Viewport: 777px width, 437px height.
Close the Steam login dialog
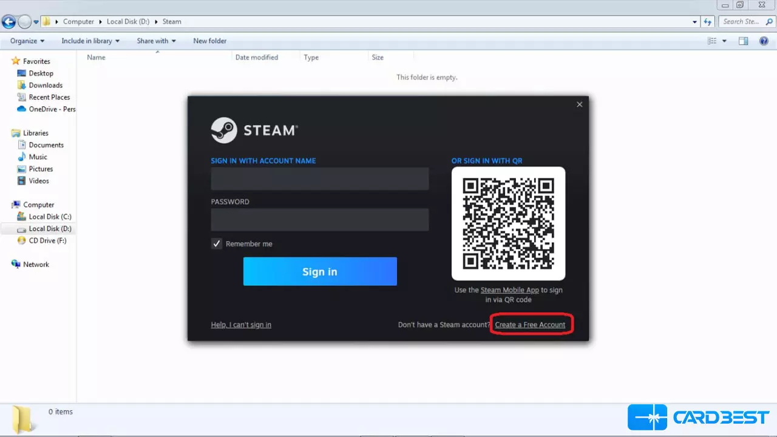(x=579, y=104)
